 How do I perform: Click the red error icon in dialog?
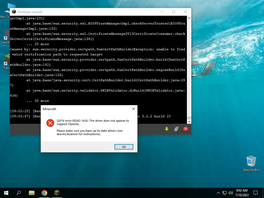click(x=50, y=123)
